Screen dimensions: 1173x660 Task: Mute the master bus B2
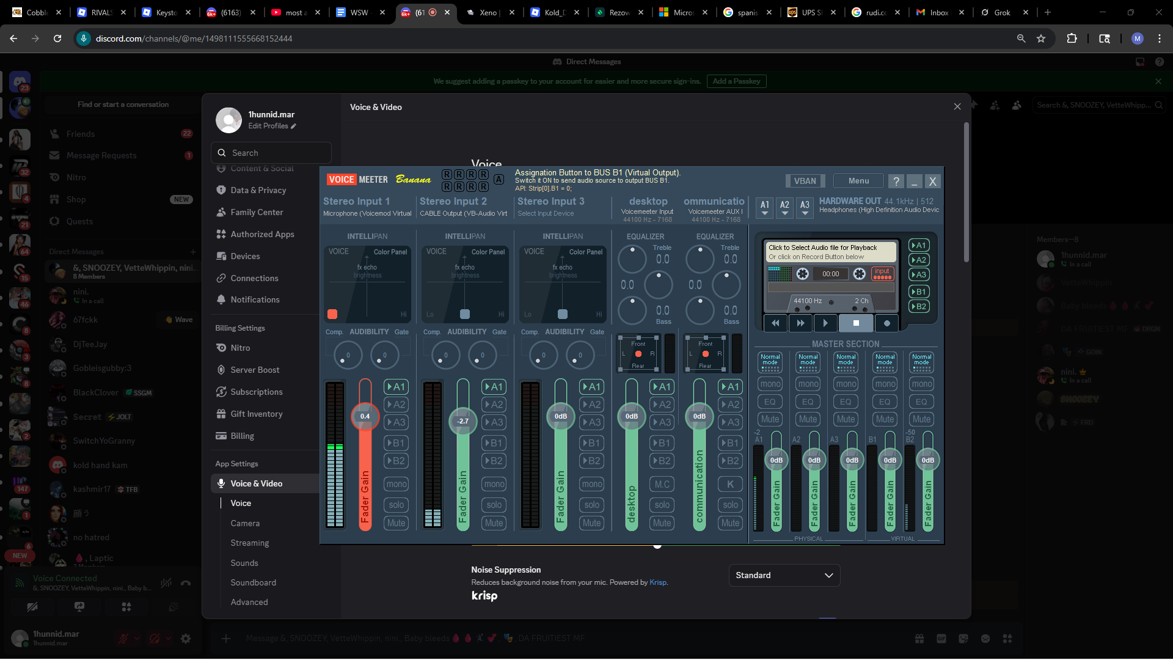click(922, 419)
